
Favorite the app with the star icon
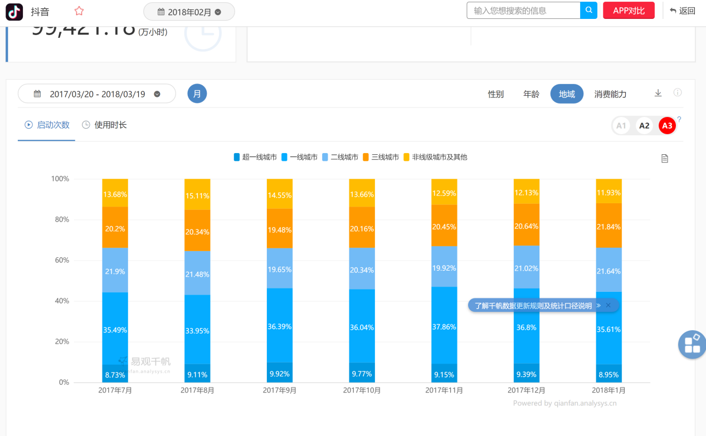click(x=79, y=11)
